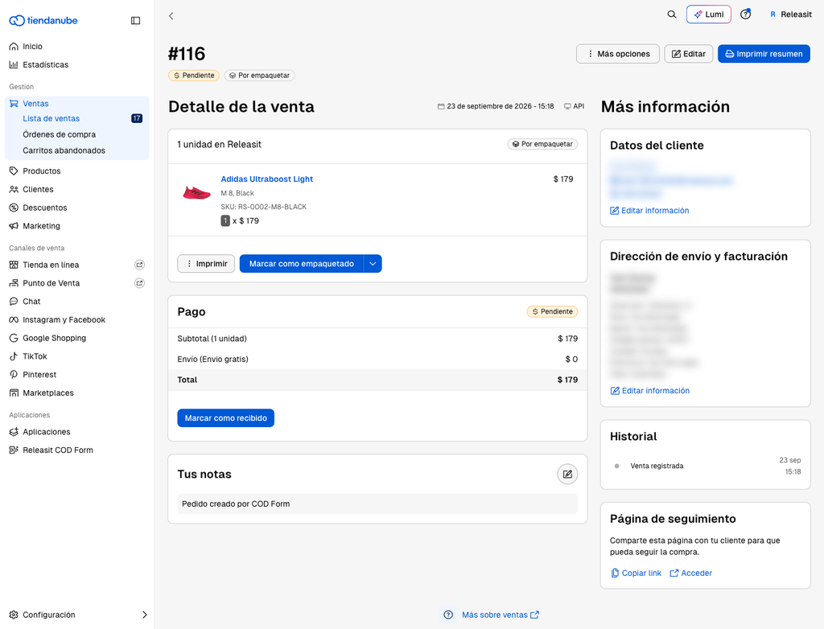The height and width of the screenshot is (629, 824).
Task: Go to Inicio
Action: pos(32,46)
